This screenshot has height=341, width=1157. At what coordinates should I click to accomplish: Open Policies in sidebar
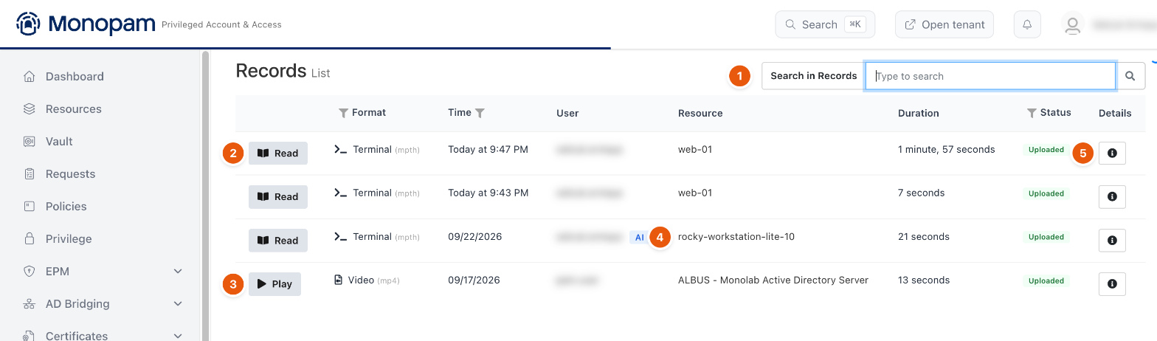tap(66, 207)
